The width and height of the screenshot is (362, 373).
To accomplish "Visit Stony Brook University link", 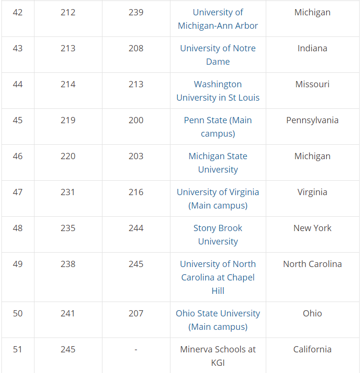I will pyautogui.click(x=218, y=234).
